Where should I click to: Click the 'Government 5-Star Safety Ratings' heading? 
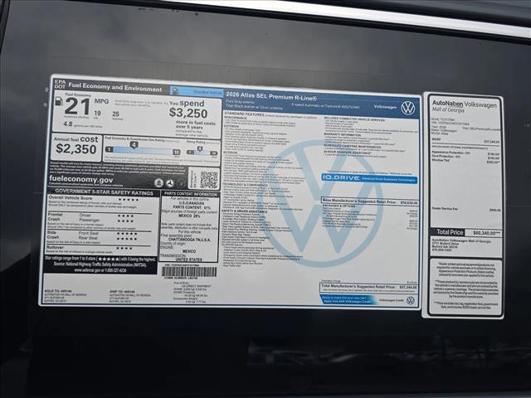104,192
